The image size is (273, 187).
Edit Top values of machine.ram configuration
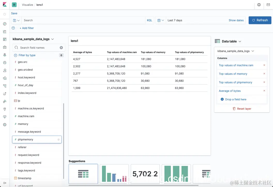[x=236, y=65]
